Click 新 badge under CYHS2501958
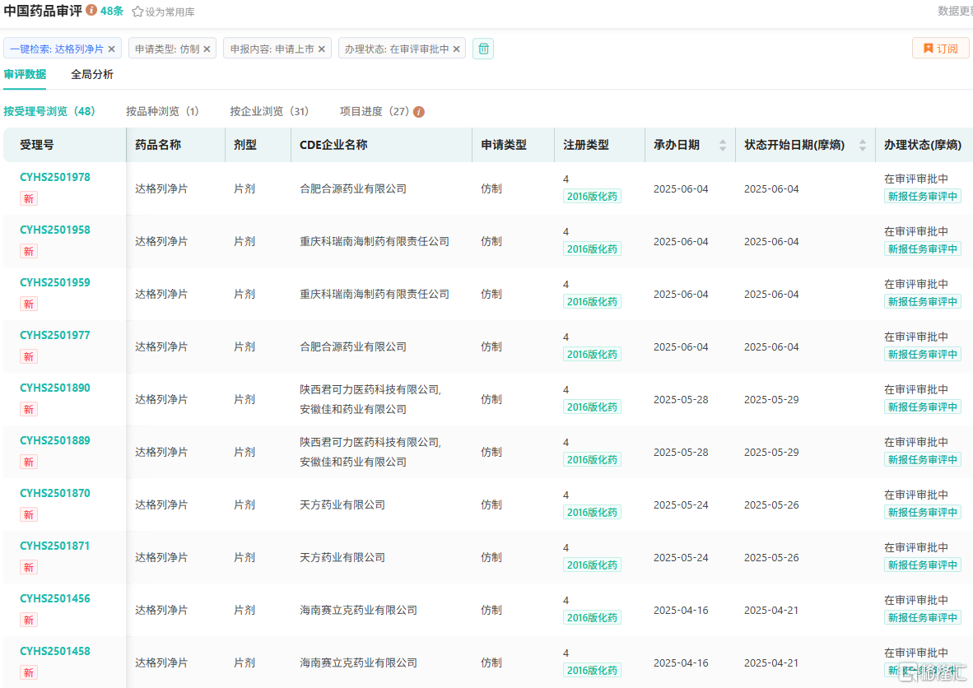Screen dimensions: 973x688 click(x=29, y=251)
